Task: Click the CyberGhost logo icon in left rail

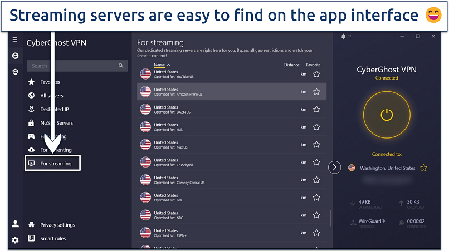Action: pos(15,56)
